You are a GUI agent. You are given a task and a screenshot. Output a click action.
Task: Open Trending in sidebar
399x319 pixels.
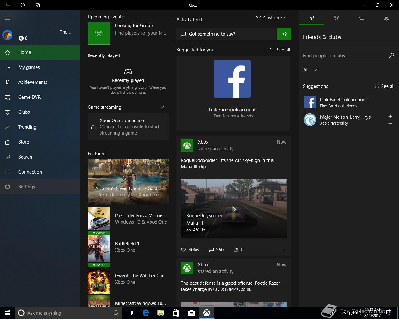point(40,127)
